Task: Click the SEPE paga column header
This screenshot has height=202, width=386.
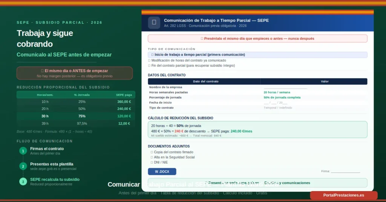Action: (124, 95)
